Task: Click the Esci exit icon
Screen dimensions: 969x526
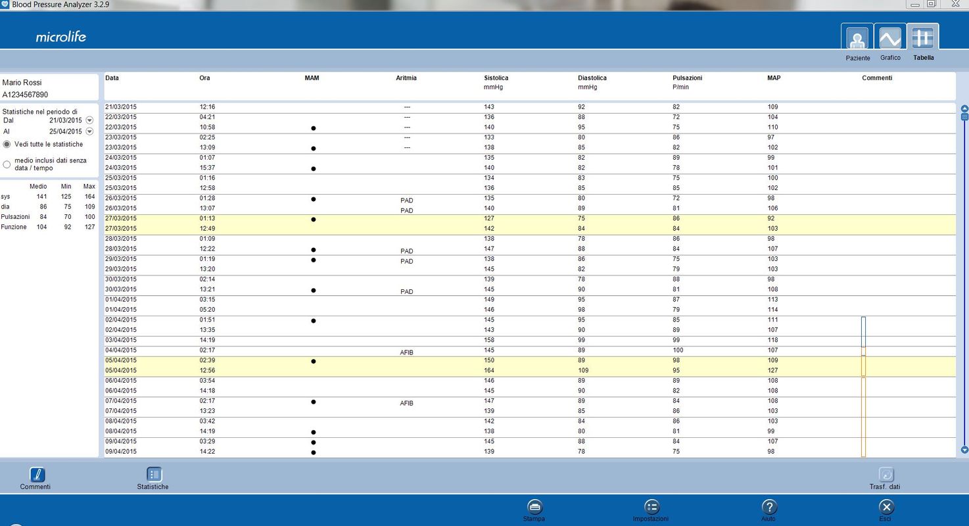Action: (x=886, y=507)
